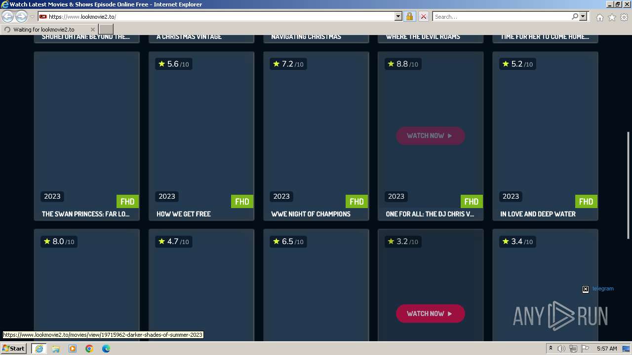
Task: Click FHD badge on WWE Night of Champions
Action: point(356,202)
